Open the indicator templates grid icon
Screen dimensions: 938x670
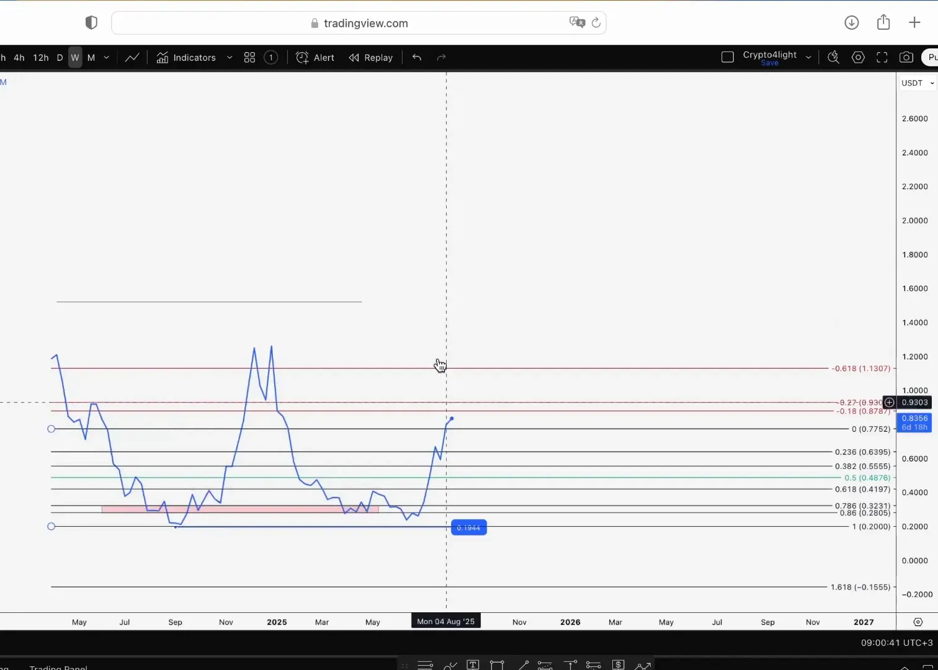(249, 58)
